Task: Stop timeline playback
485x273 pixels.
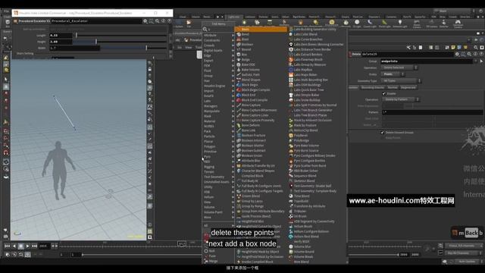Action: click(20, 246)
